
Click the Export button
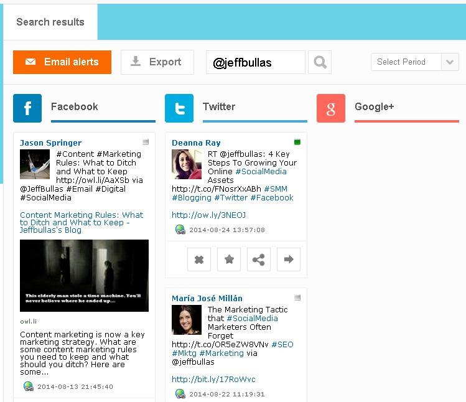coord(157,62)
